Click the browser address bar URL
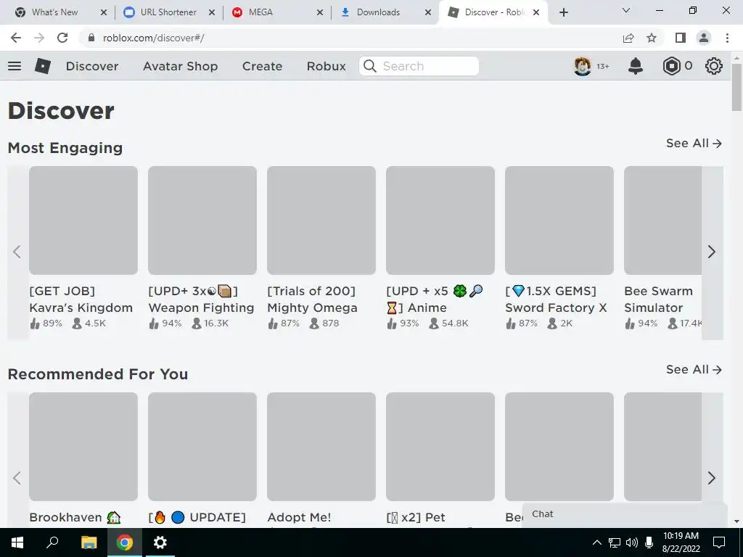743x557 pixels. coord(153,38)
